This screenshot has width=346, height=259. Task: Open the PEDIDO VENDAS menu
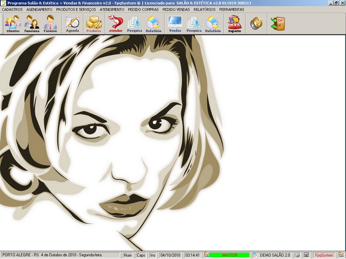(176, 9)
